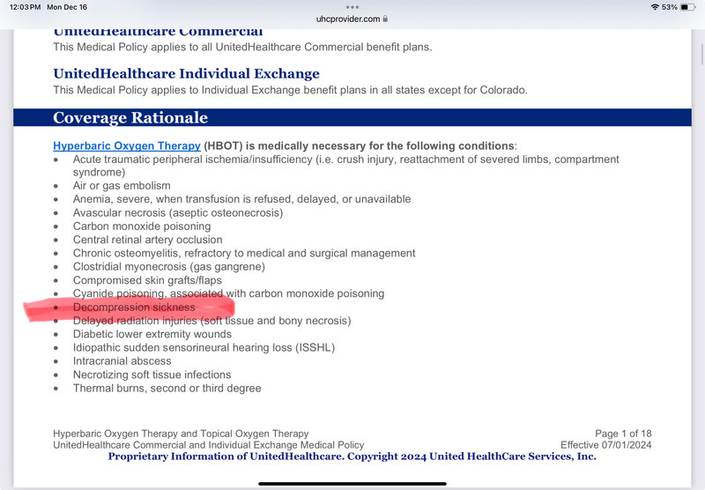Click the Intracranial abscess list item
The width and height of the screenshot is (705, 490).
click(122, 361)
